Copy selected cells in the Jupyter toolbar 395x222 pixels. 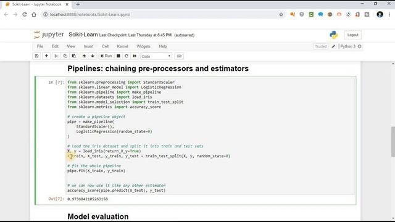[65, 56]
